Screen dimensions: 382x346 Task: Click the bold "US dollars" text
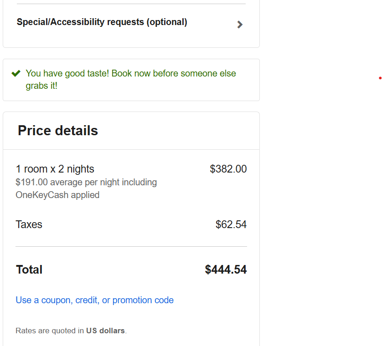(105, 331)
